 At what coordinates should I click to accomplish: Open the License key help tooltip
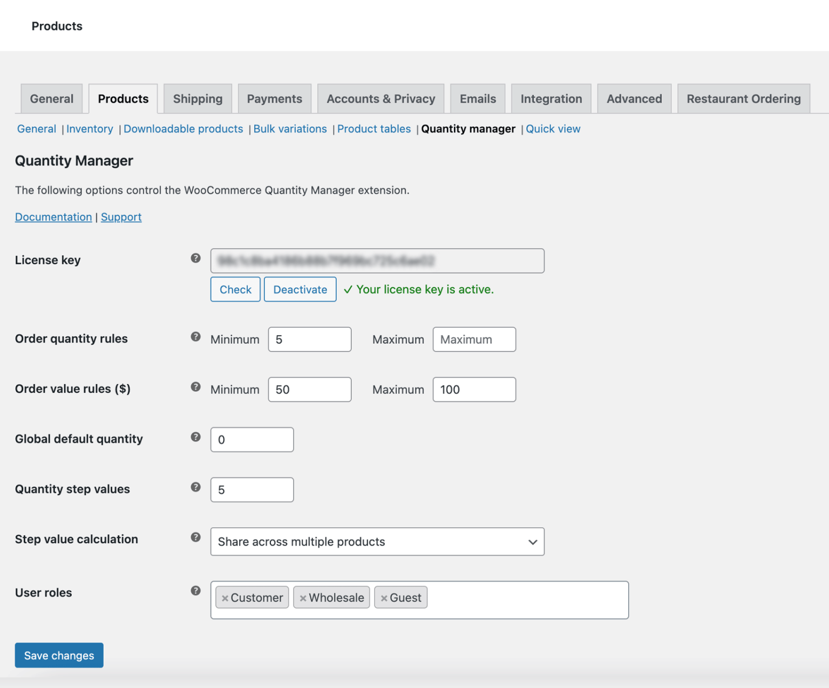[x=195, y=258]
